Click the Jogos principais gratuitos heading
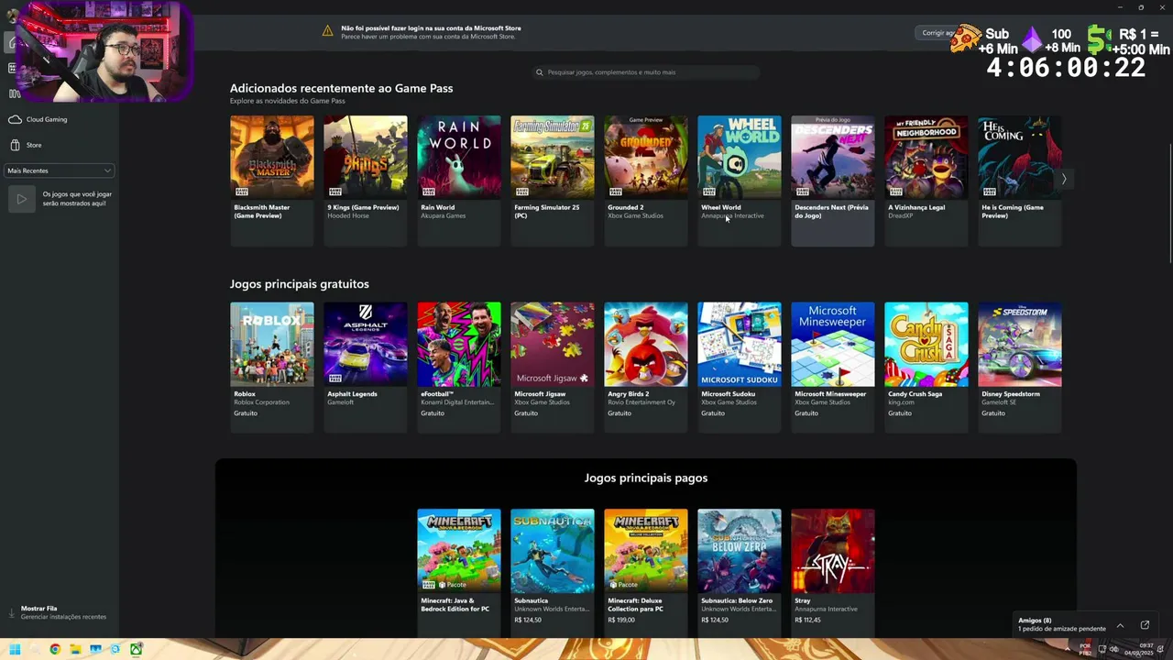The width and height of the screenshot is (1173, 660). pos(300,284)
